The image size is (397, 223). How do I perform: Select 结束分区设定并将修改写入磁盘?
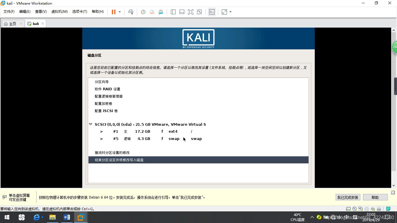(x=198, y=160)
